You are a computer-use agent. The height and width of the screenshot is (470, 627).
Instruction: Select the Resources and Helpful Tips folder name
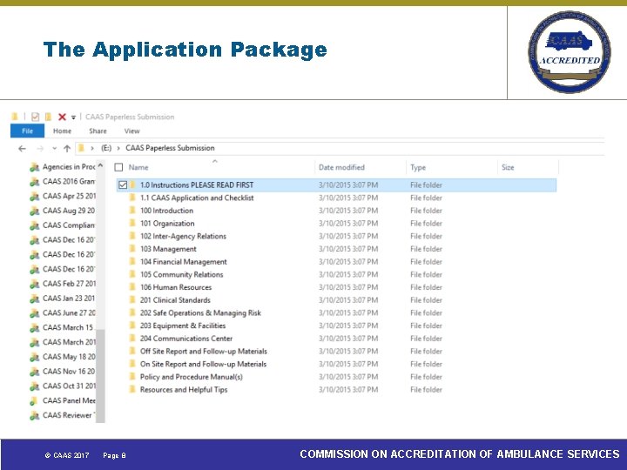pyautogui.click(x=184, y=390)
